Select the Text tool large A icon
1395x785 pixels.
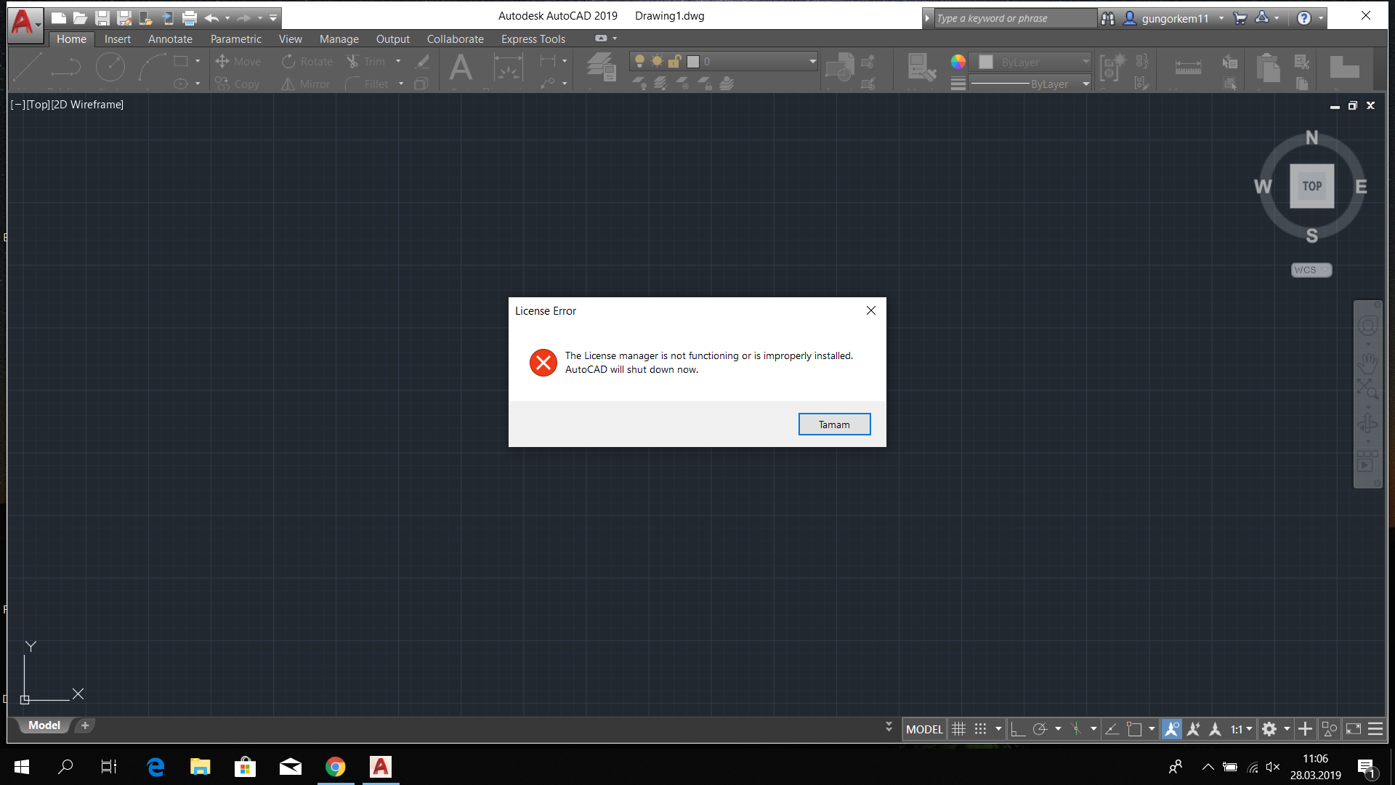click(x=461, y=68)
